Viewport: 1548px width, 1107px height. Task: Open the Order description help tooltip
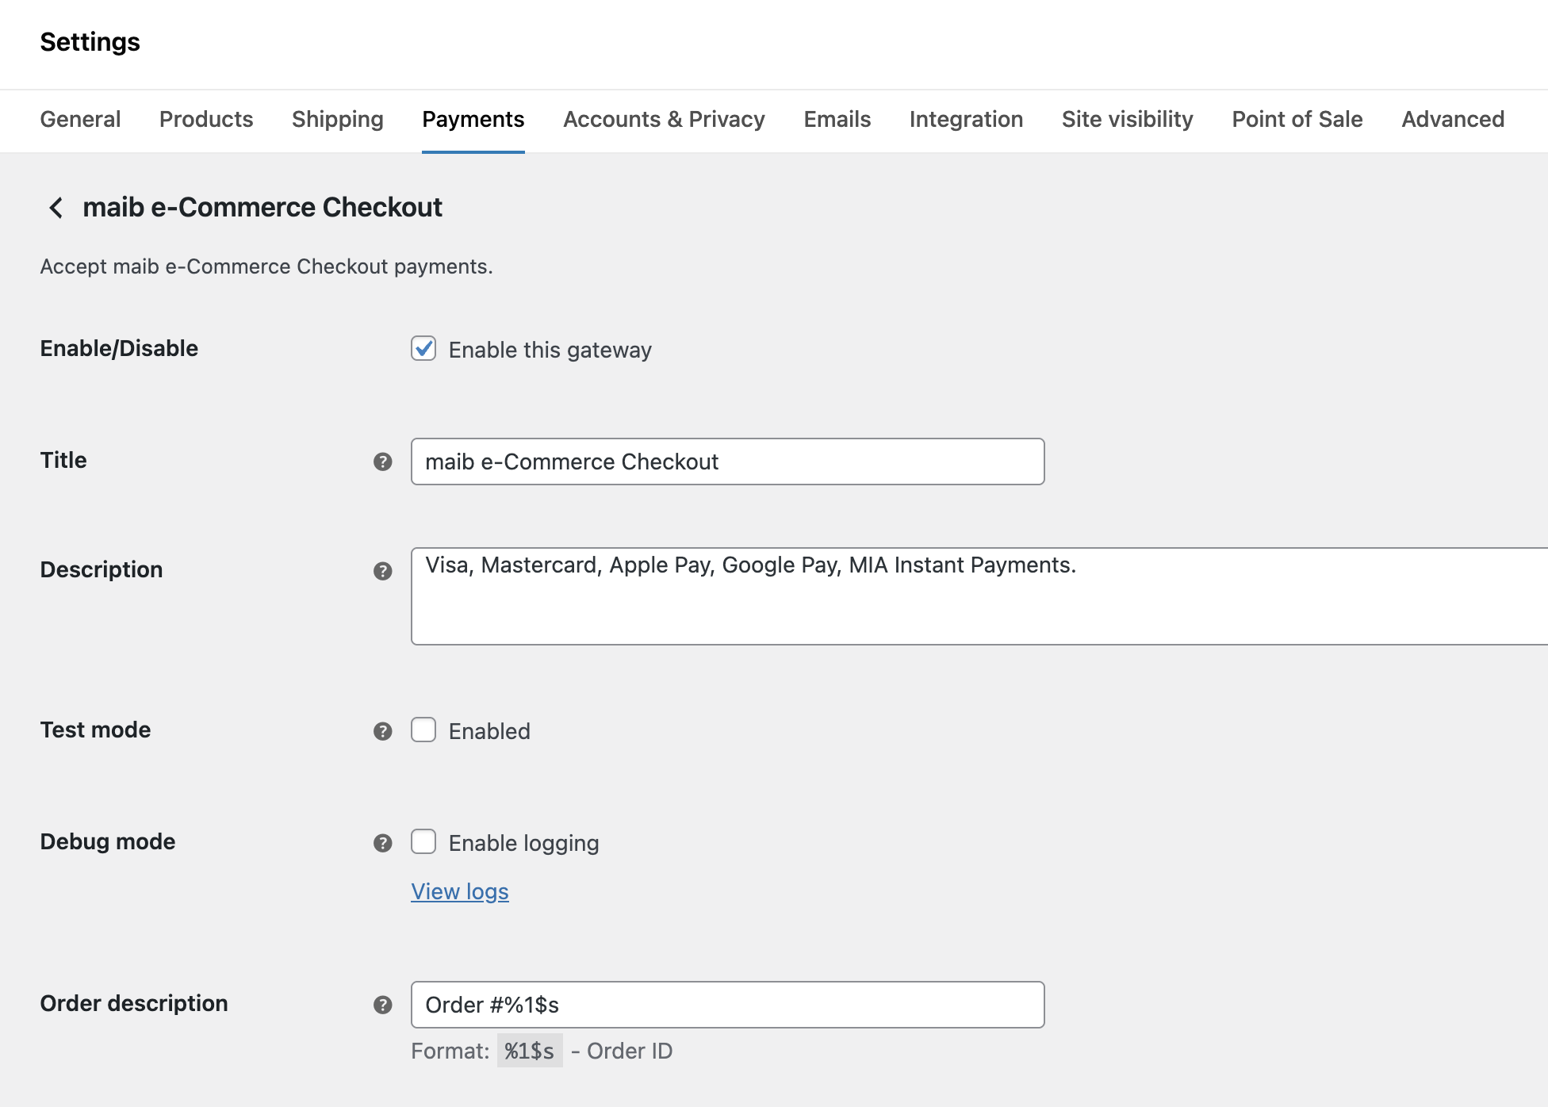tap(384, 1004)
